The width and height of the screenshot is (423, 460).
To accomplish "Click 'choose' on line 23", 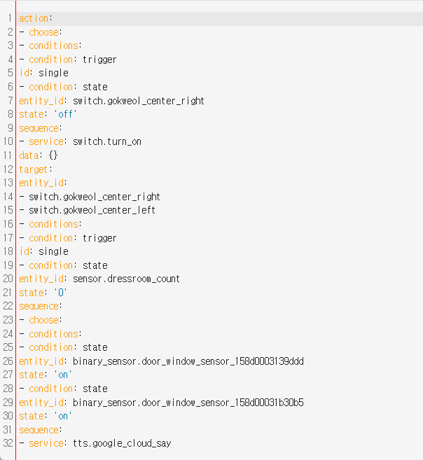I will pyautogui.click(x=43, y=320).
